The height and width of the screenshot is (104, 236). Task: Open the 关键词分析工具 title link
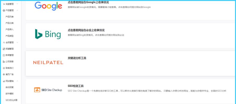click(77, 58)
